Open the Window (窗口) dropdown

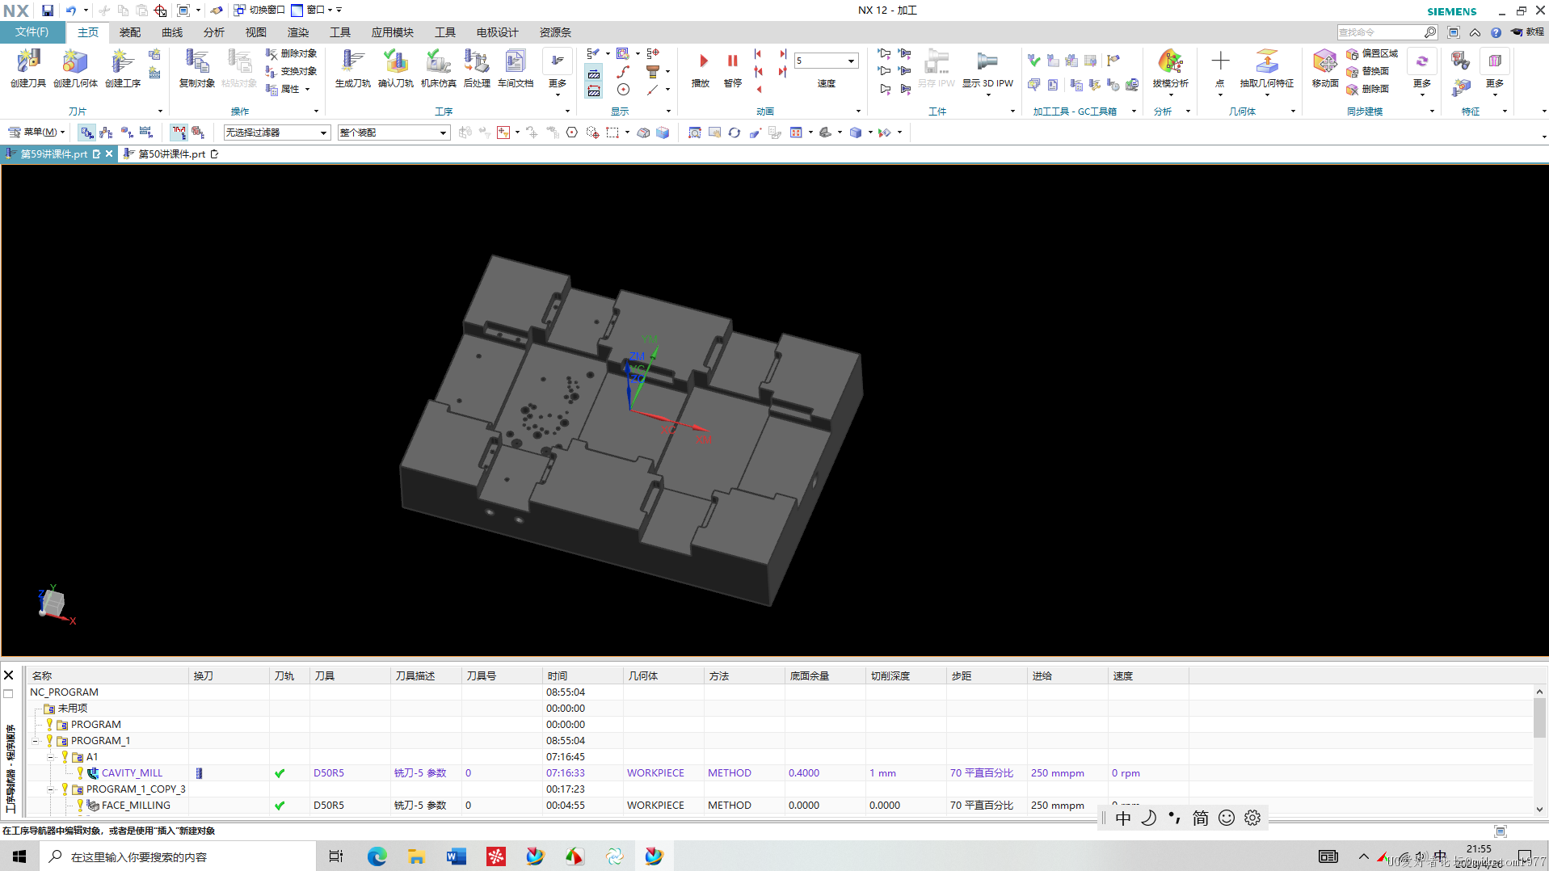pos(312,10)
